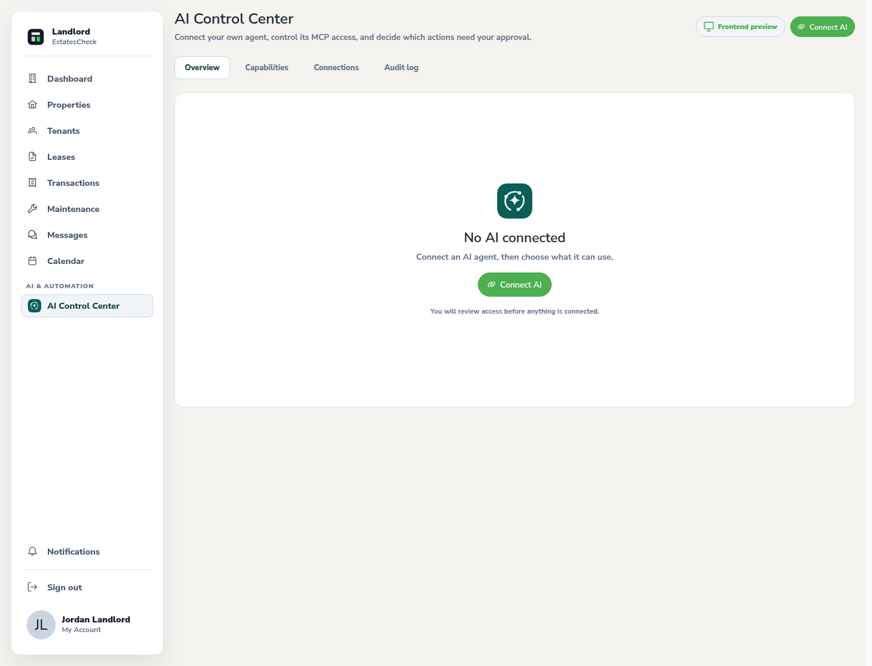Image resolution: width=872 pixels, height=666 pixels.
Task: Click the center Connect AI button label
Action: point(521,285)
